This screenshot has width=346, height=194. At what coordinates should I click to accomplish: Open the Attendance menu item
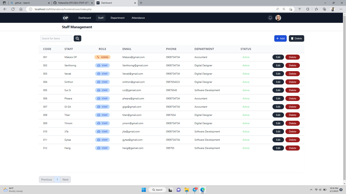click(138, 18)
